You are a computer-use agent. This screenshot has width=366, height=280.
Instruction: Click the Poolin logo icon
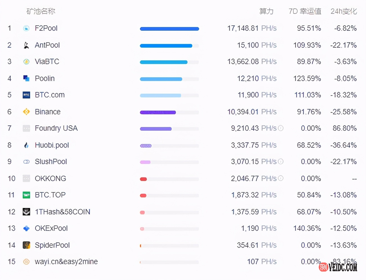[26, 78]
